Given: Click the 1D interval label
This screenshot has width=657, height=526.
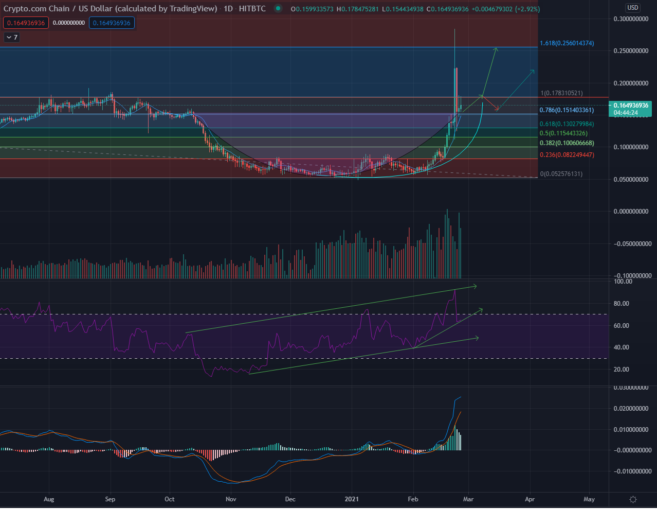Looking at the screenshot, I should [x=228, y=9].
